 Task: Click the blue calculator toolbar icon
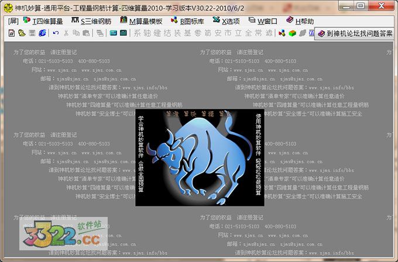click(x=113, y=33)
